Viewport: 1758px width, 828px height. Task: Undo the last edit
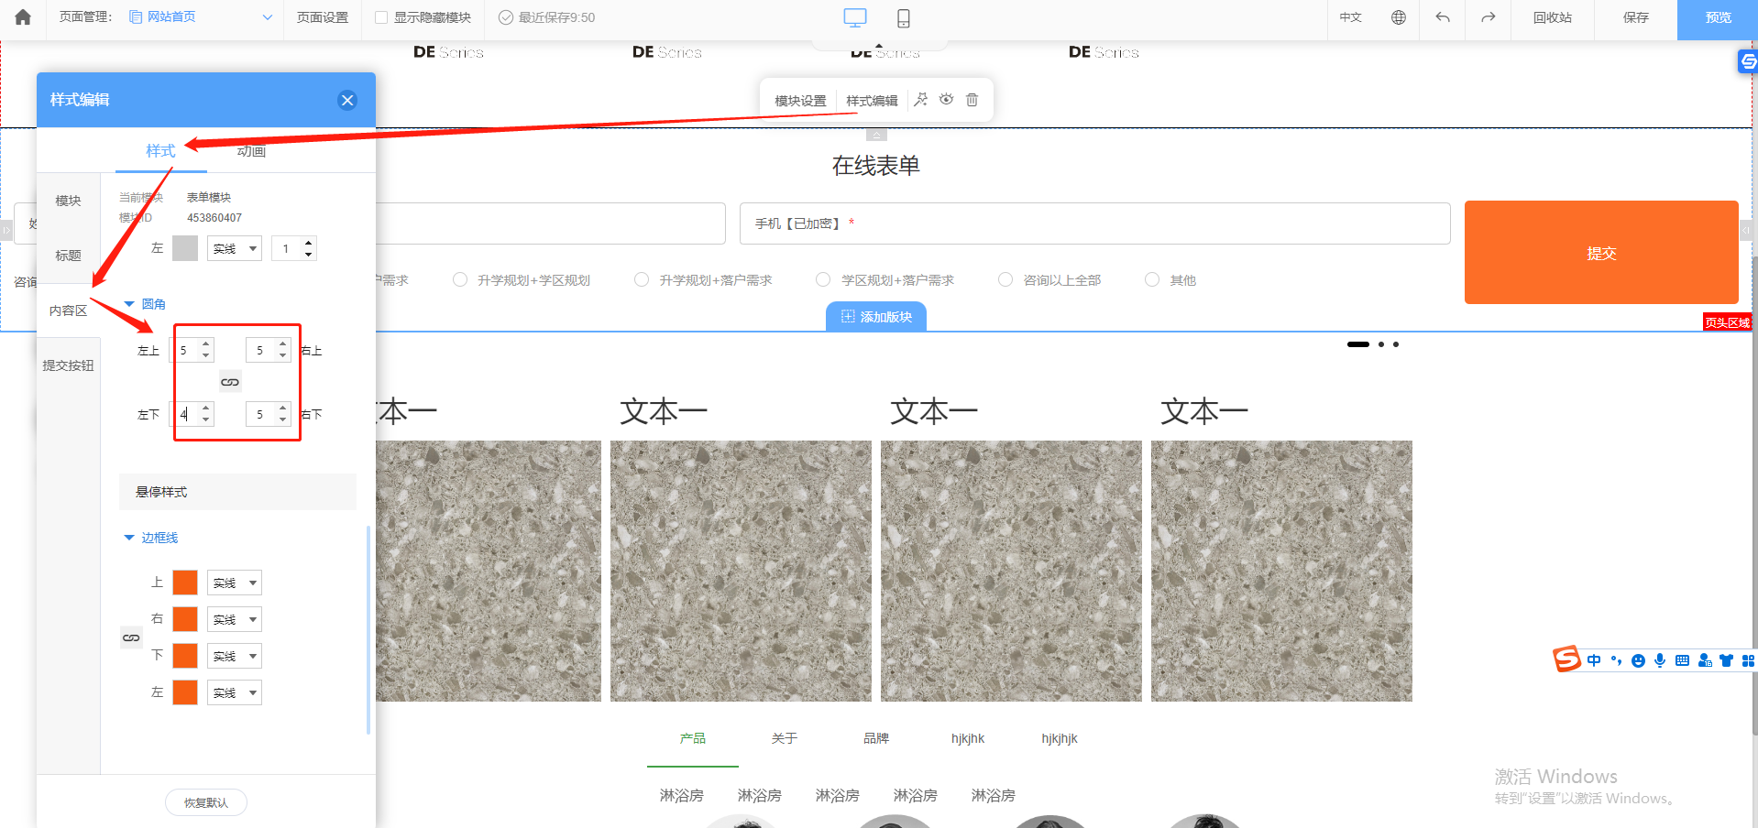(x=1443, y=17)
